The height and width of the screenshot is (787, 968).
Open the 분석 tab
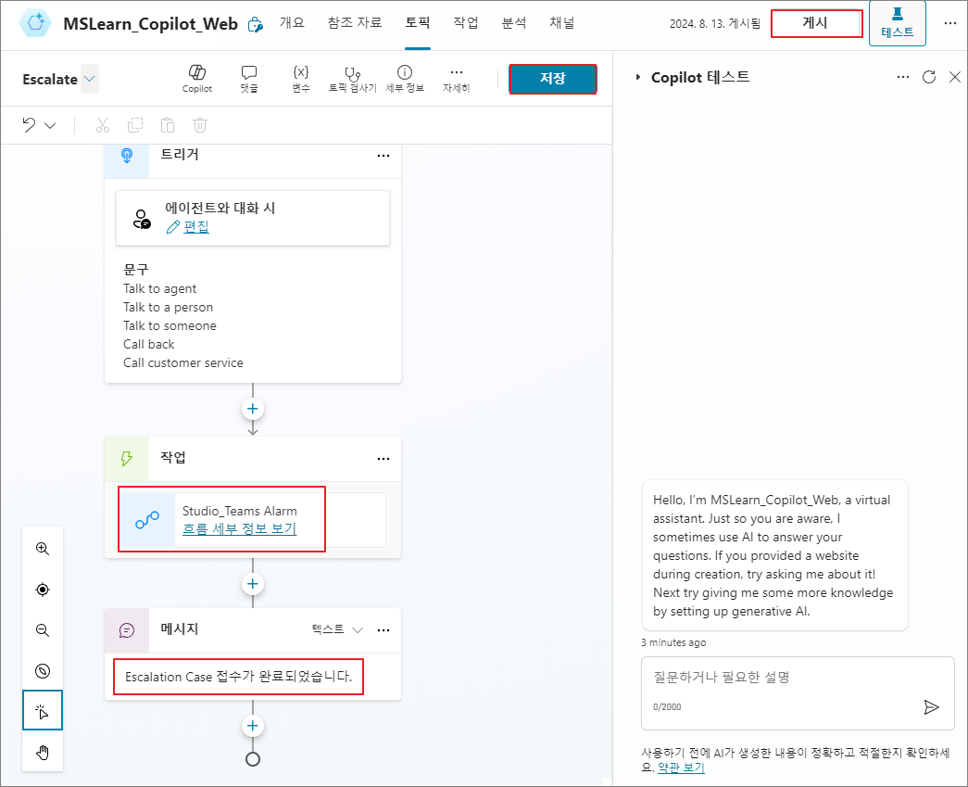513,23
